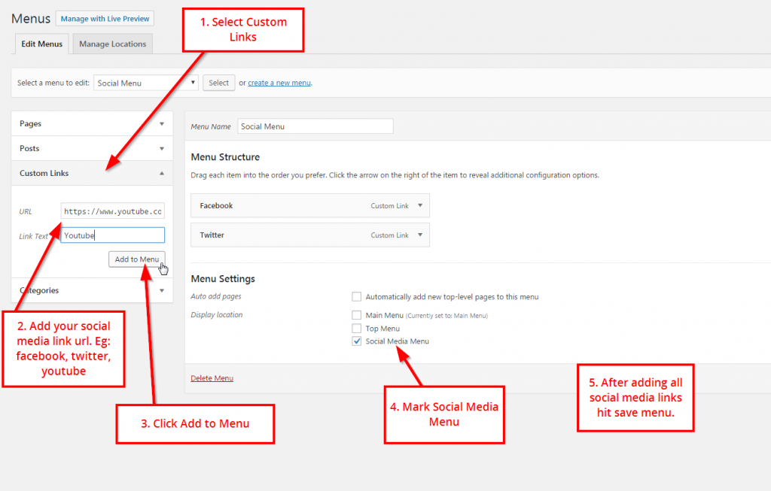The height and width of the screenshot is (491, 771).
Task: Check the Main Menu display location
Action: pos(357,315)
